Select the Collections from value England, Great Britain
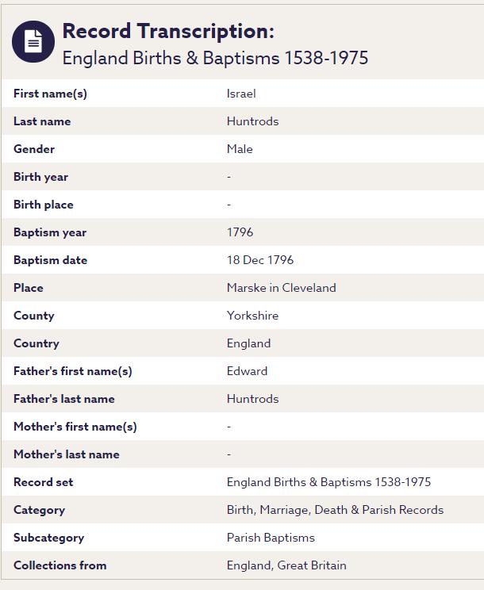Screen dimensions: 484x590 coord(286,565)
